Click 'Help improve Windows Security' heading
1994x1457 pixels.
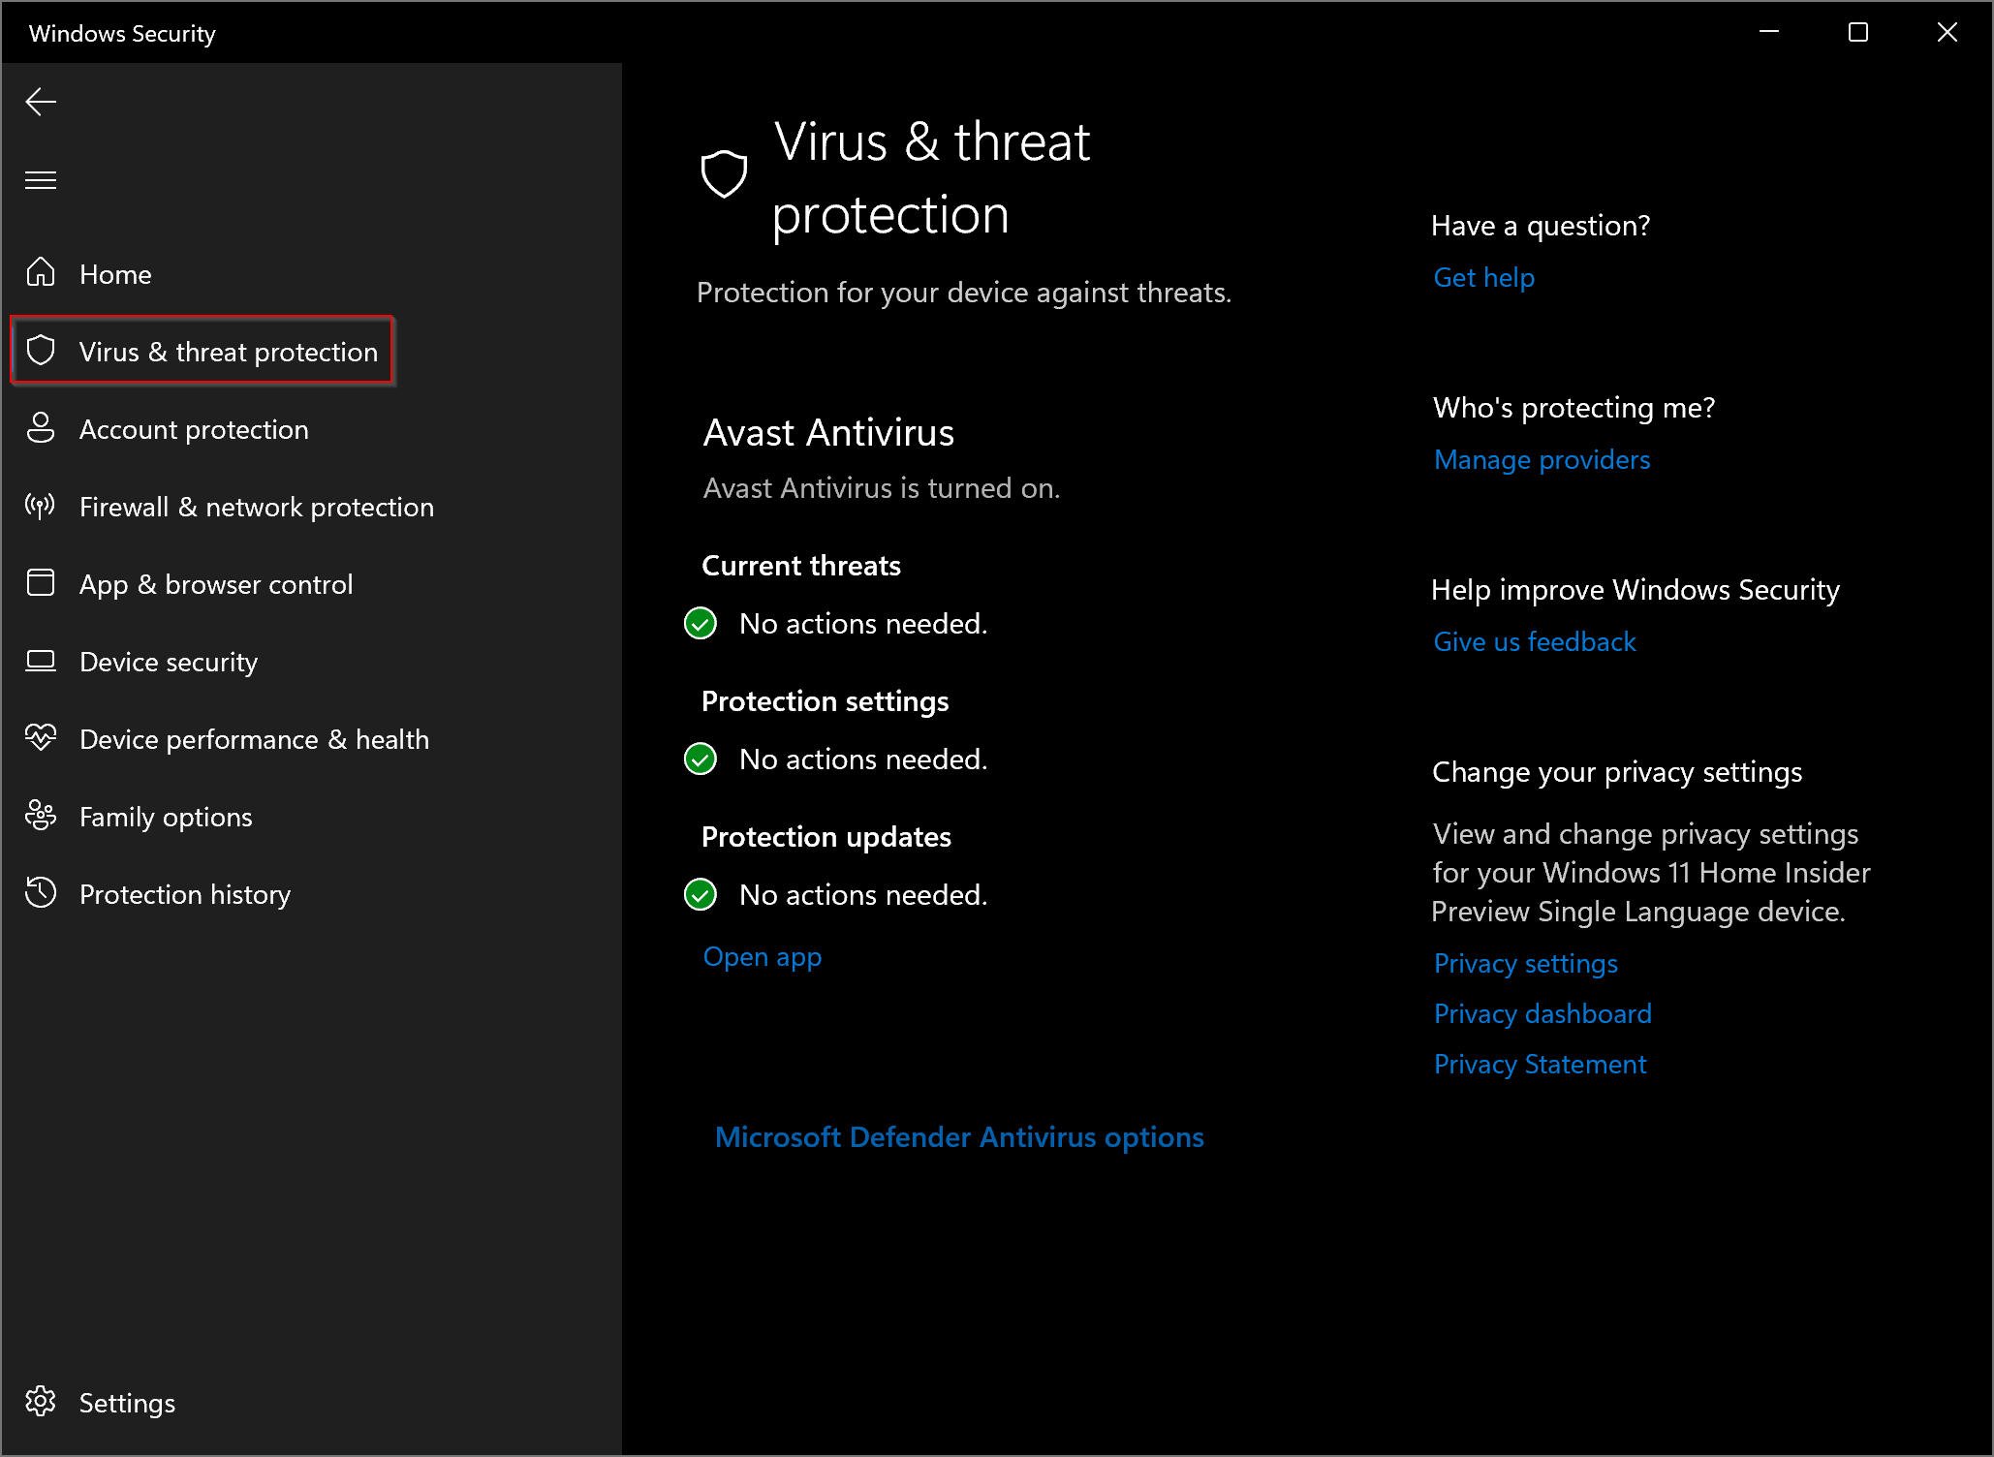(1636, 590)
